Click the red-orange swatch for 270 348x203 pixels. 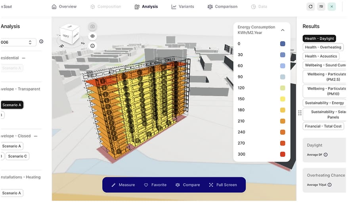point(283,143)
